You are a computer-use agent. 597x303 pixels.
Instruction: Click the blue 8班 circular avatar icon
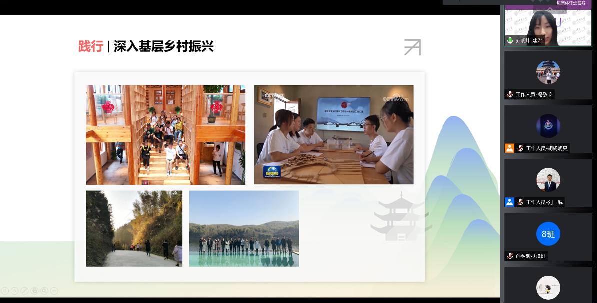click(548, 234)
